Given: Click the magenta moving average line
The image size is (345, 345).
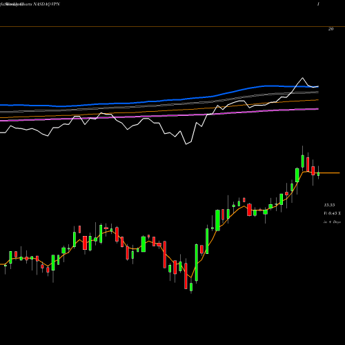Looking at the screenshot, I should (159, 115).
